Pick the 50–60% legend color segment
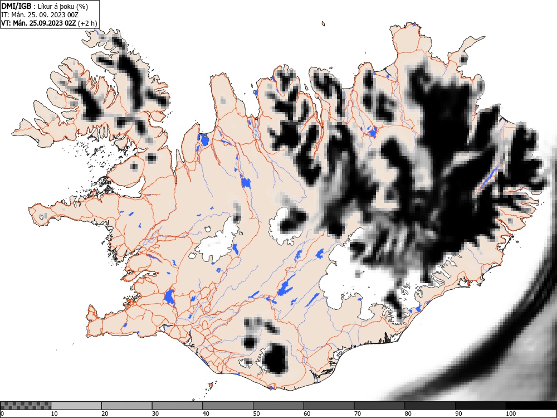This screenshot has height=418, width=557. click(278, 406)
